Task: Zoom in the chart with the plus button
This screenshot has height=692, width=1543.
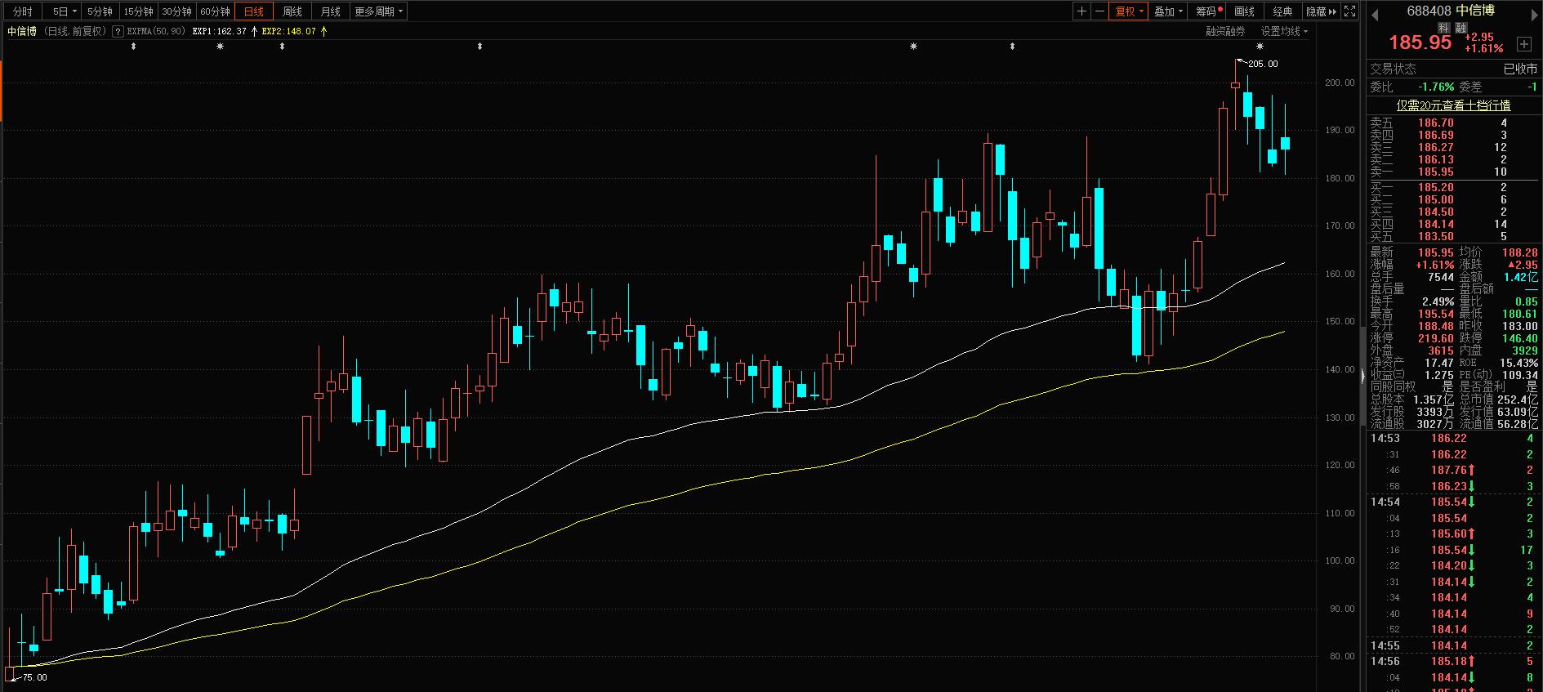Action: [1081, 11]
